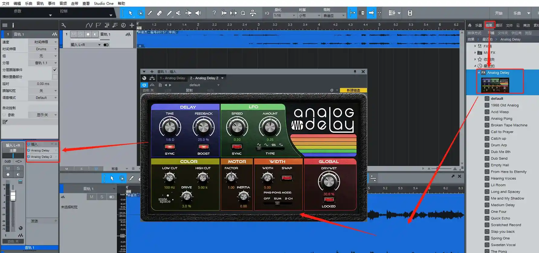Set ping-pong mode slider under OFF SUM 2-CH

tap(277, 203)
